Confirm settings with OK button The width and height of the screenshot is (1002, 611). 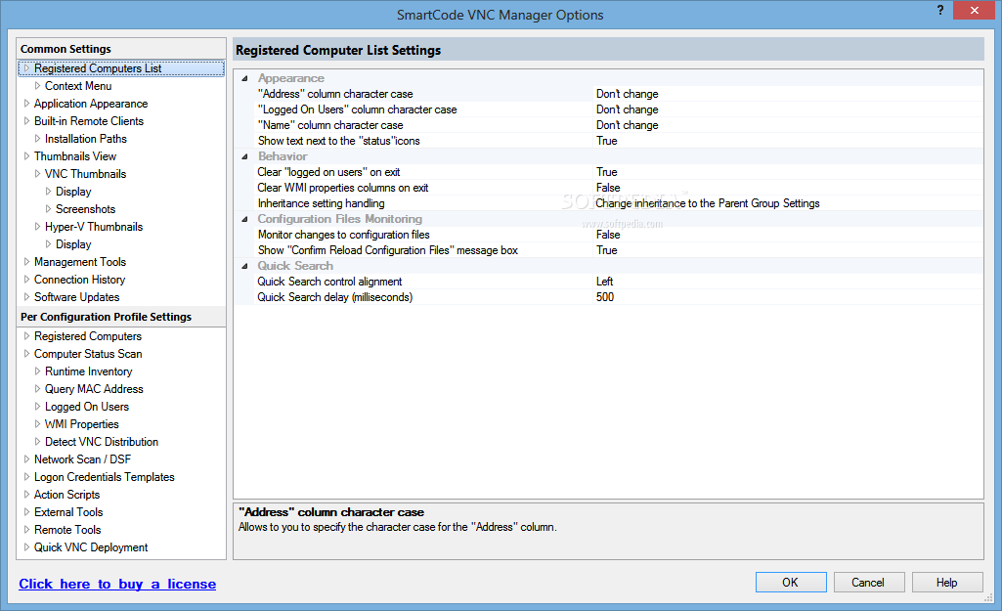pos(791,583)
